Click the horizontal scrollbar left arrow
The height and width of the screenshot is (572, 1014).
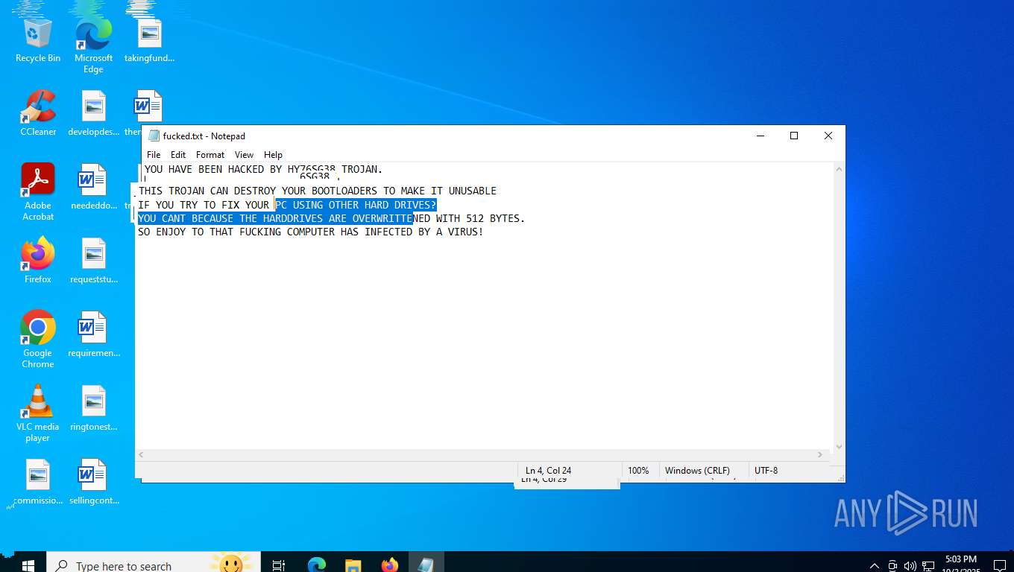coord(141,454)
